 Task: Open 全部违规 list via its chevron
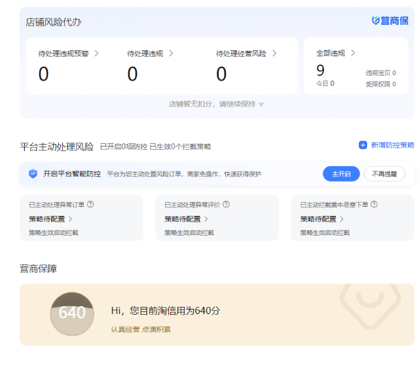[x=353, y=53]
